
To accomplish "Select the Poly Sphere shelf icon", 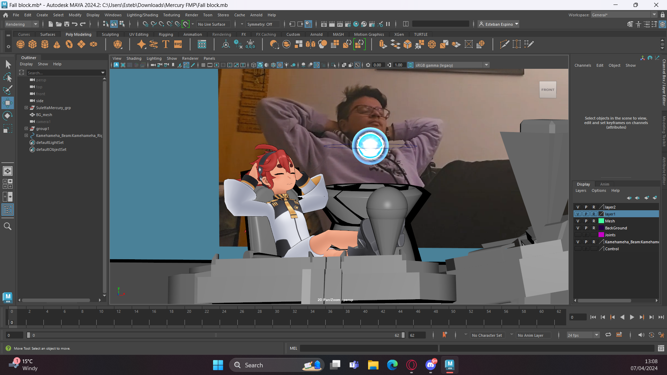I will click(21, 44).
